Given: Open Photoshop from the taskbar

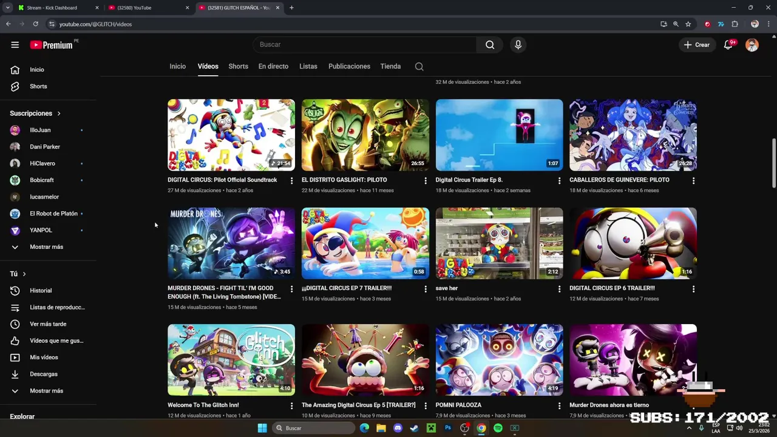Looking at the screenshot, I should (x=448, y=428).
